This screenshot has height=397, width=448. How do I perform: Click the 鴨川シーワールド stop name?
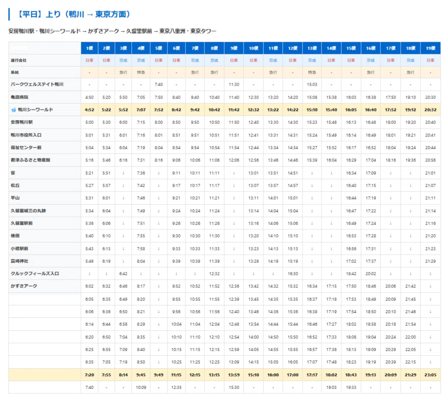coord(35,110)
